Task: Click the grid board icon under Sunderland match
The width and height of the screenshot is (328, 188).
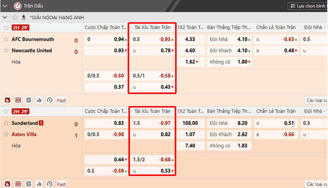Action: 18,184
